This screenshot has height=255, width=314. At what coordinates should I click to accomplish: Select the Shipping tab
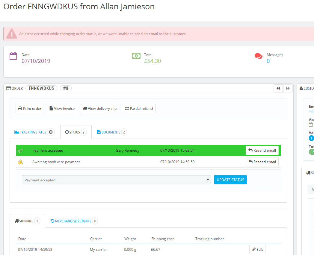point(27,221)
